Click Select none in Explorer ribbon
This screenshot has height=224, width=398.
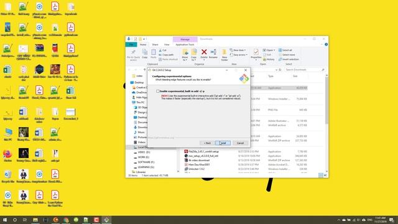(x=287, y=55)
